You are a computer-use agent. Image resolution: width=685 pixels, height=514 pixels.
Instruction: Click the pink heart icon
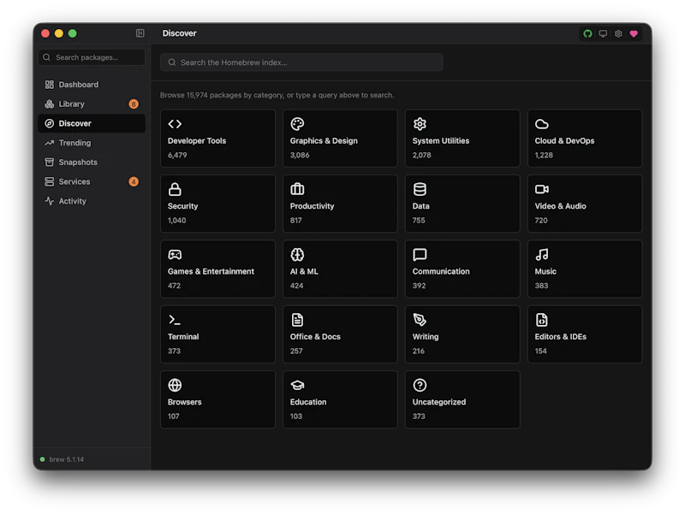pyautogui.click(x=634, y=33)
